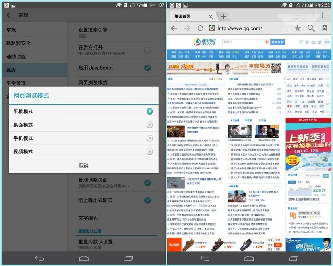Open the 平安易贷 banner advertisement
This screenshot has width=333, height=266.
click(224, 68)
